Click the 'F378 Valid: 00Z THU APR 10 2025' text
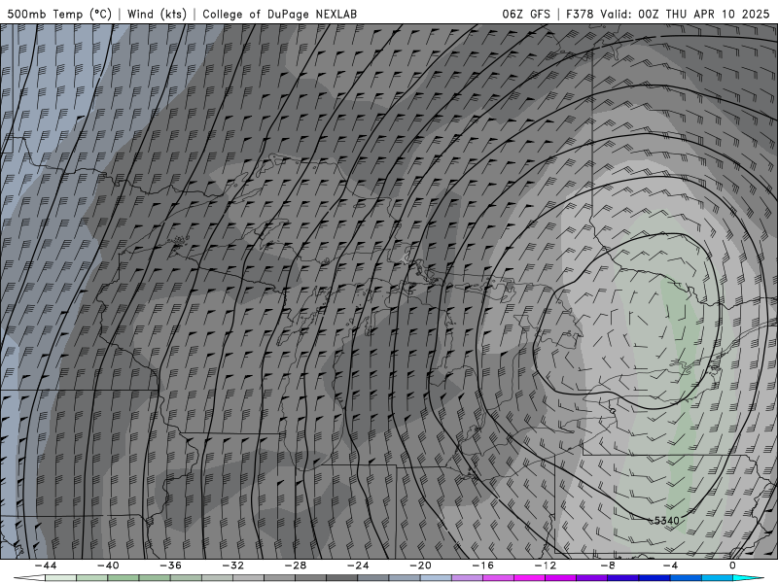The height and width of the screenshot is (583, 778). 667,14
